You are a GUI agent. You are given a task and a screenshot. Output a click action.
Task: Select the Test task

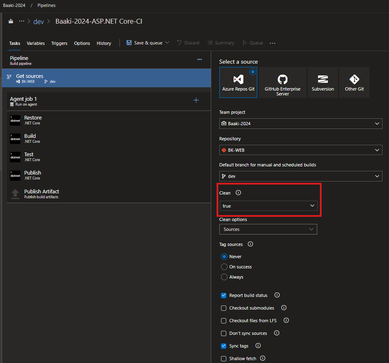tap(108, 157)
